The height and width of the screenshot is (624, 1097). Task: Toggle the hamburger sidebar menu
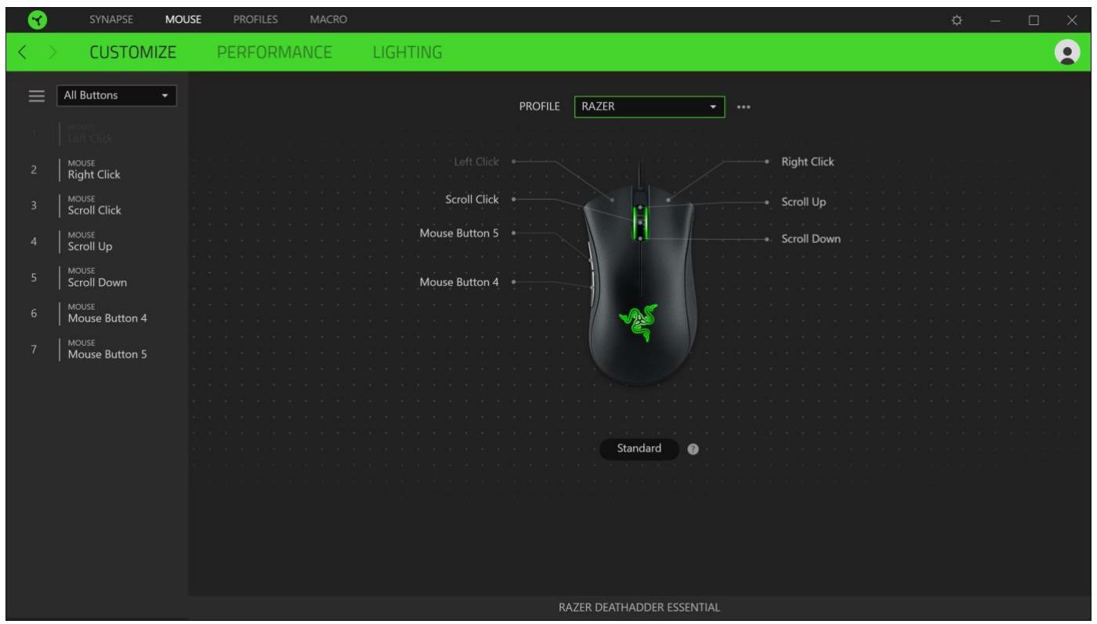tap(36, 96)
